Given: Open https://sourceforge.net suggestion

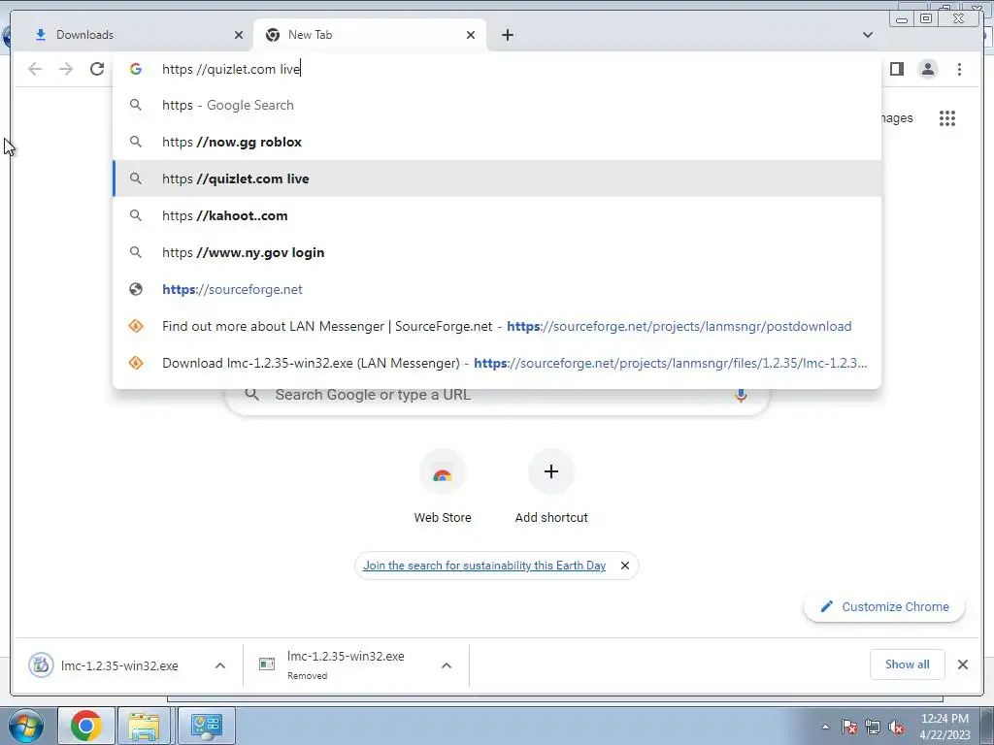Looking at the screenshot, I should 497,289.
